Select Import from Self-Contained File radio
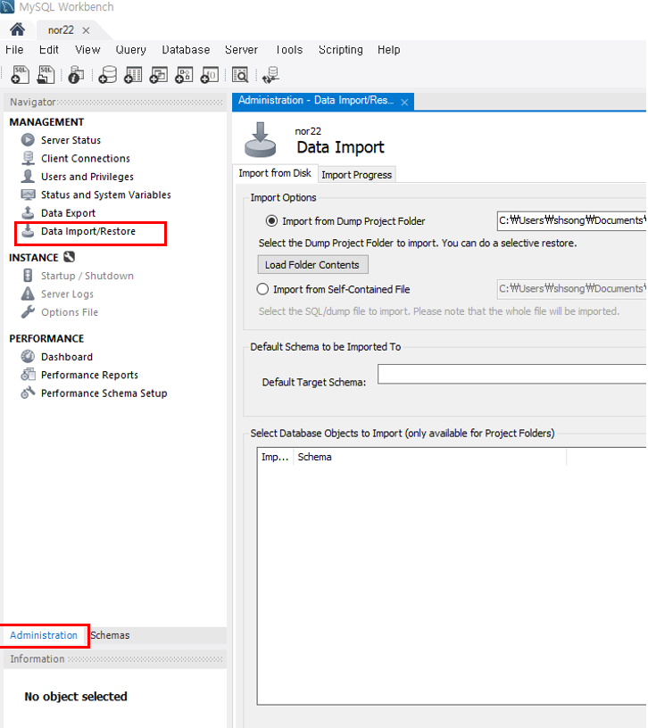 click(262, 289)
